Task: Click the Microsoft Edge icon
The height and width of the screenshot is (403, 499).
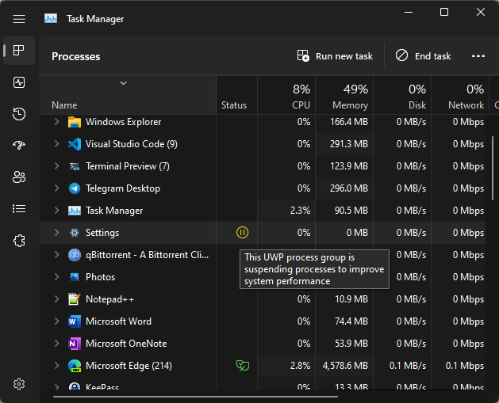Action: [x=75, y=366]
